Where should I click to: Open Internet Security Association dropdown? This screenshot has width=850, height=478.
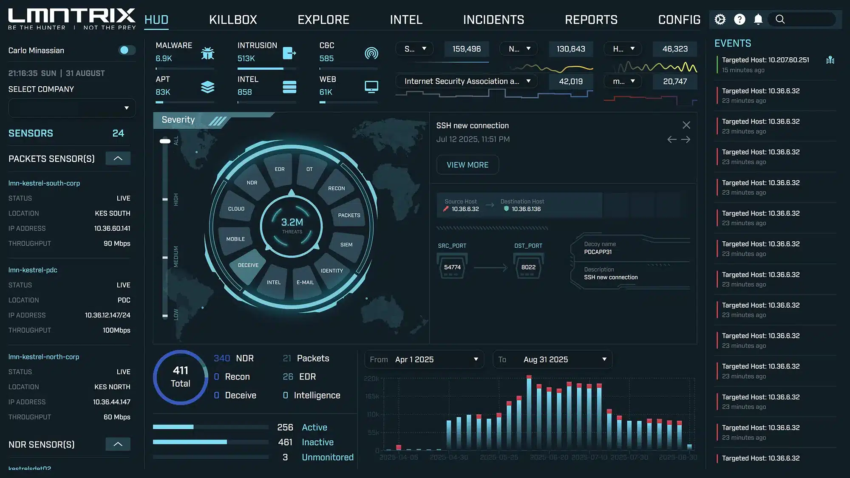point(467,81)
